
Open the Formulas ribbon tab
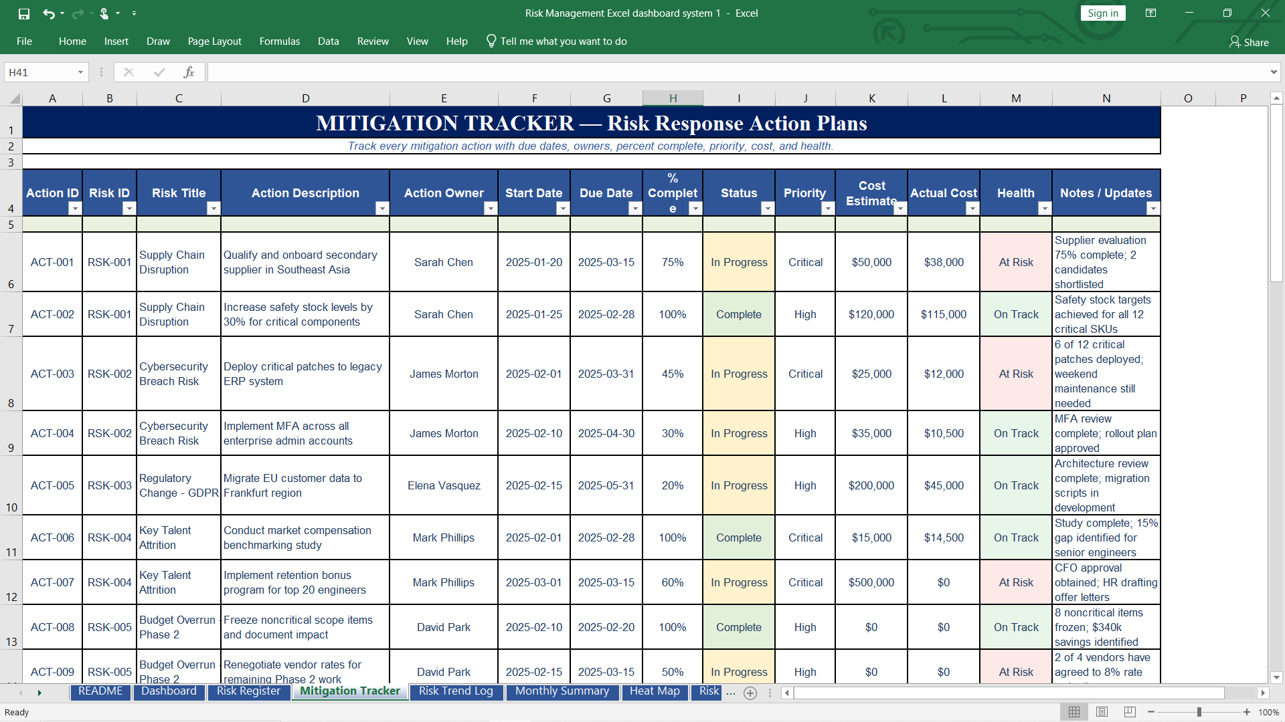click(280, 41)
